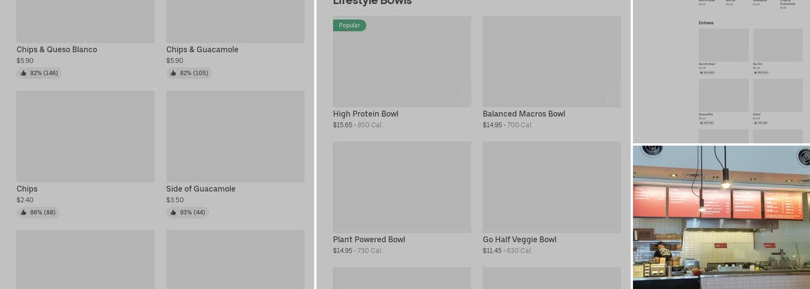
Task: Select the Go Half Veggie Bowl title
Action: (x=520, y=240)
